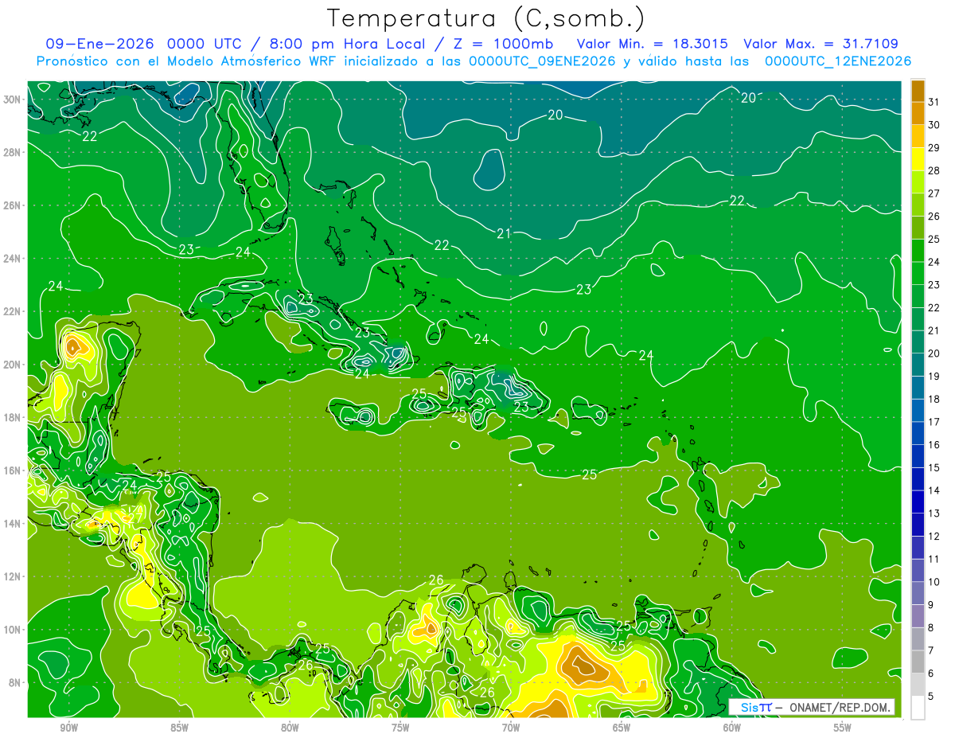Click the init time "0000UTC_09ENE2026"
The width and height of the screenshot is (955, 738).
click(542, 61)
